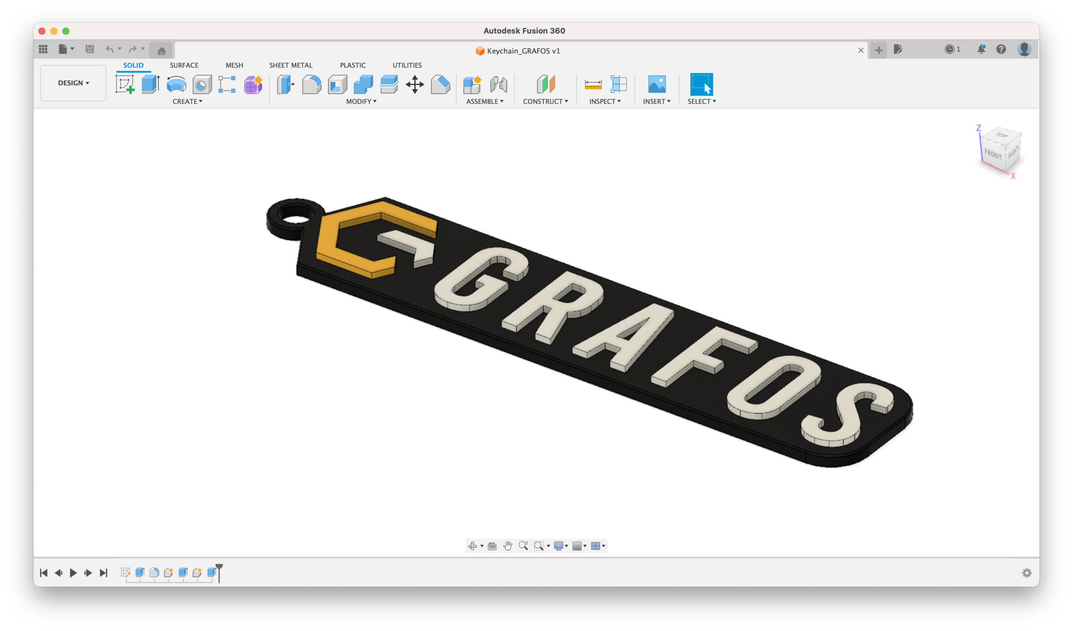
Task: Pick the Rectangular Pattern tool
Action: click(227, 84)
